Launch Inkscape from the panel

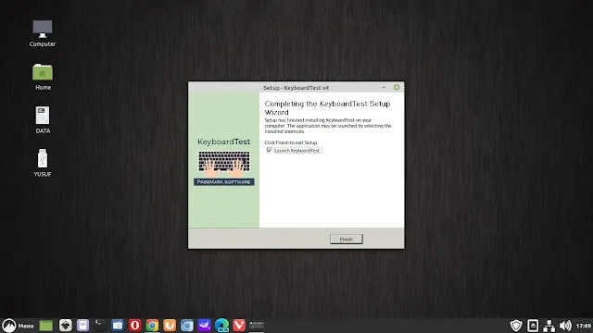[66, 325]
